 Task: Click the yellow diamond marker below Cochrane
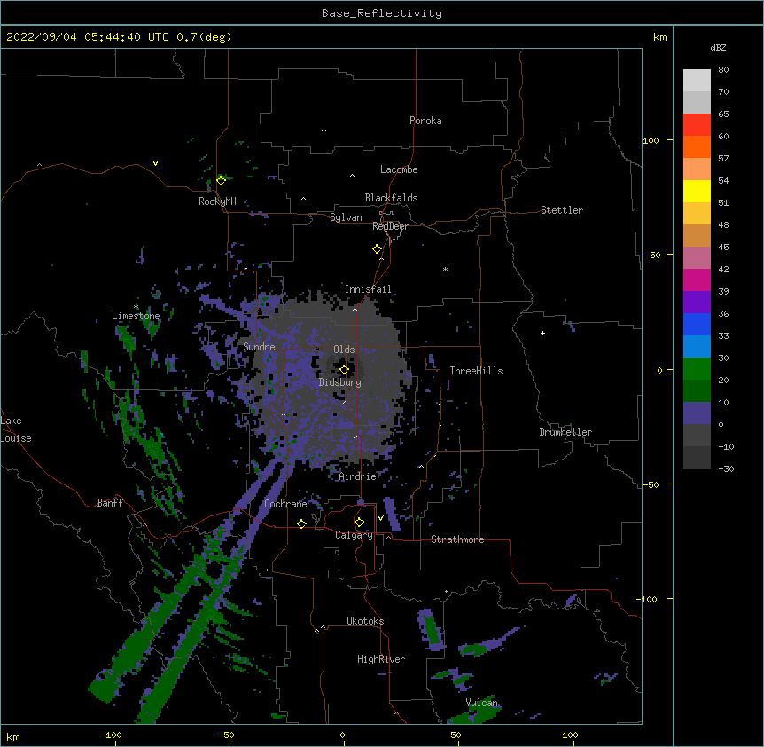[301, 523]
